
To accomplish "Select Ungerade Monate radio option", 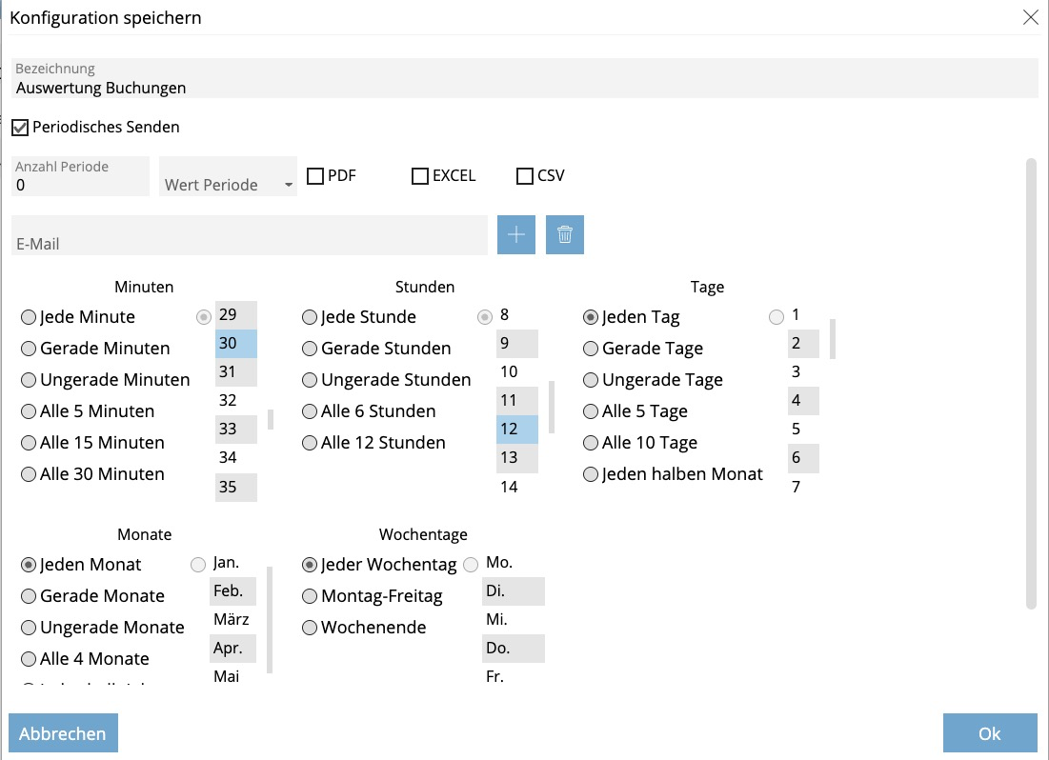I will (29, 628).
